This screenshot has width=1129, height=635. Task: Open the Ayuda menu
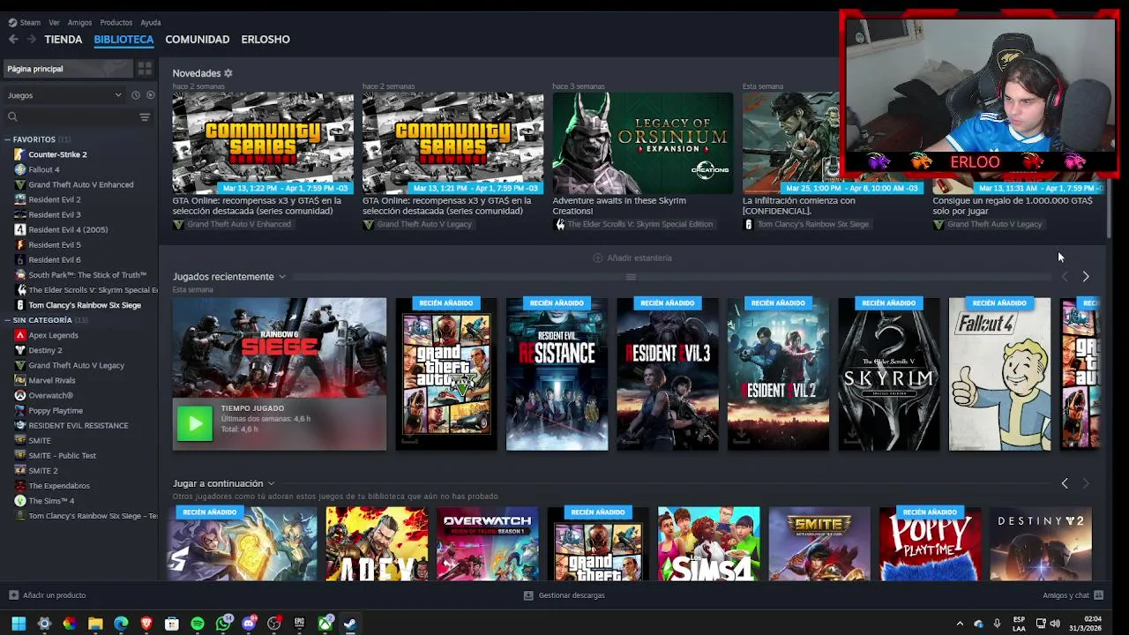point(151,22)
